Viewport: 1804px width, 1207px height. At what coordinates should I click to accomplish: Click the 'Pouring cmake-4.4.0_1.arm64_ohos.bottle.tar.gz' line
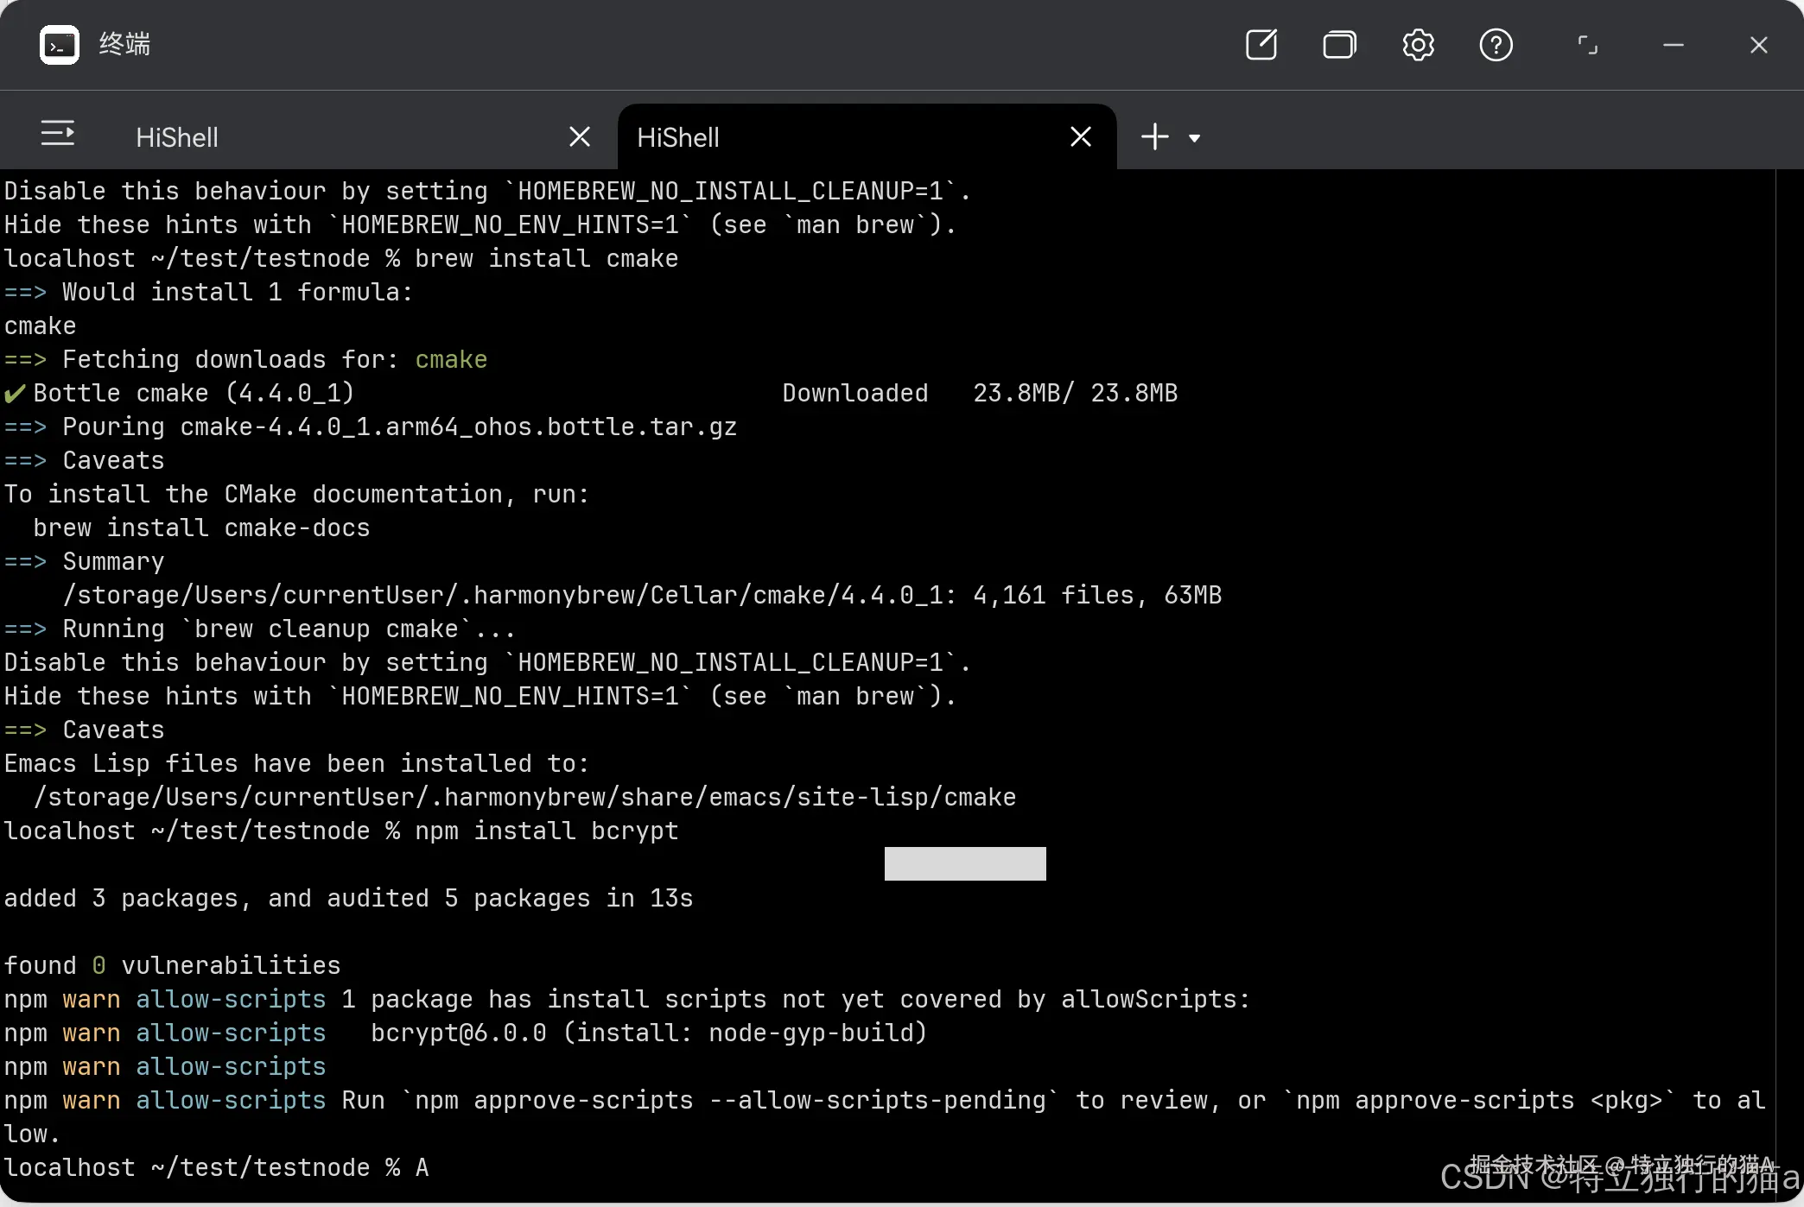pos(371,427)
